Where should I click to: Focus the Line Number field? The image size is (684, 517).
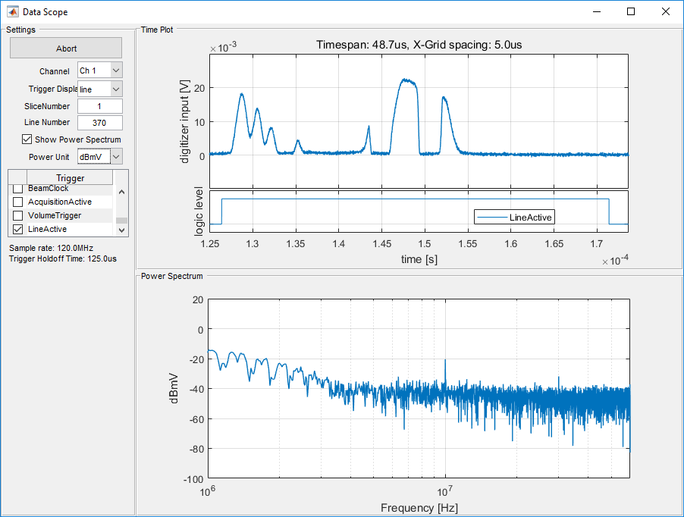[99, 123]
